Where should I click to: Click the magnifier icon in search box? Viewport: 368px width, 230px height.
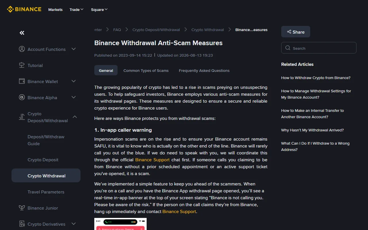click(288, 48)
